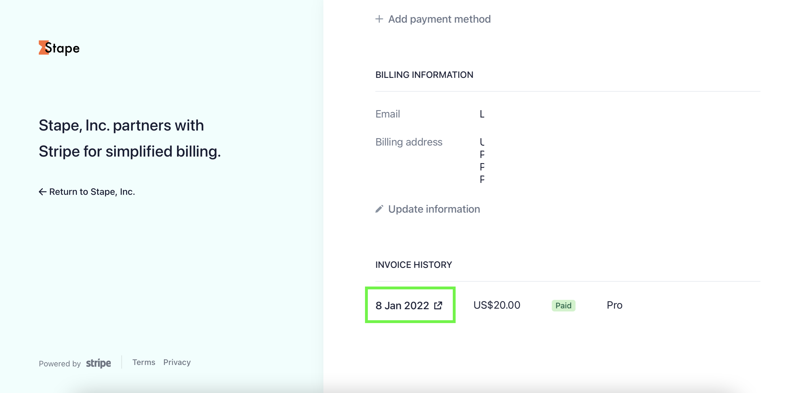Image resolution: width=811 pixels, height=393 pixels.
Task: Click the Stape logo
Action: (x=59, y=48)
